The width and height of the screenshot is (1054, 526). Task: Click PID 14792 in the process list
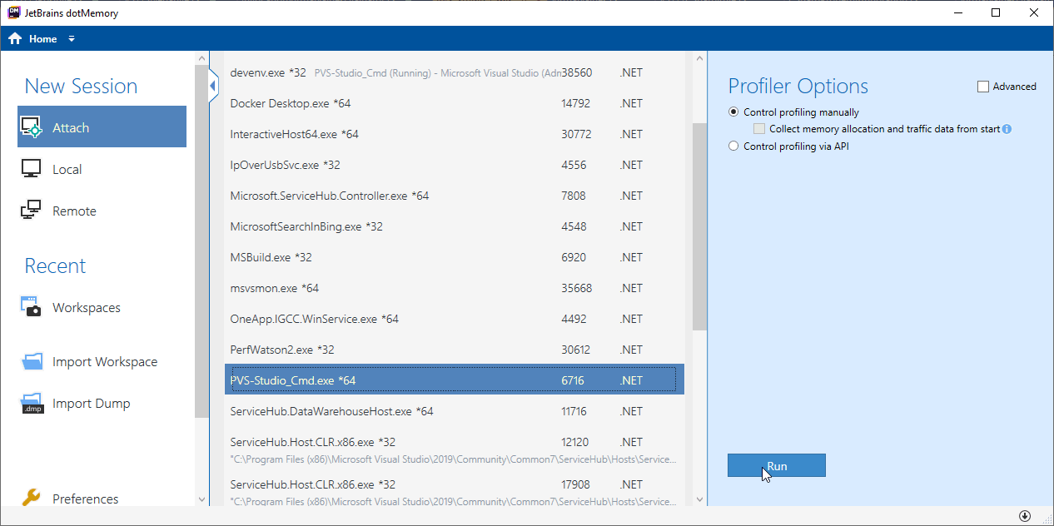point(576,103)
